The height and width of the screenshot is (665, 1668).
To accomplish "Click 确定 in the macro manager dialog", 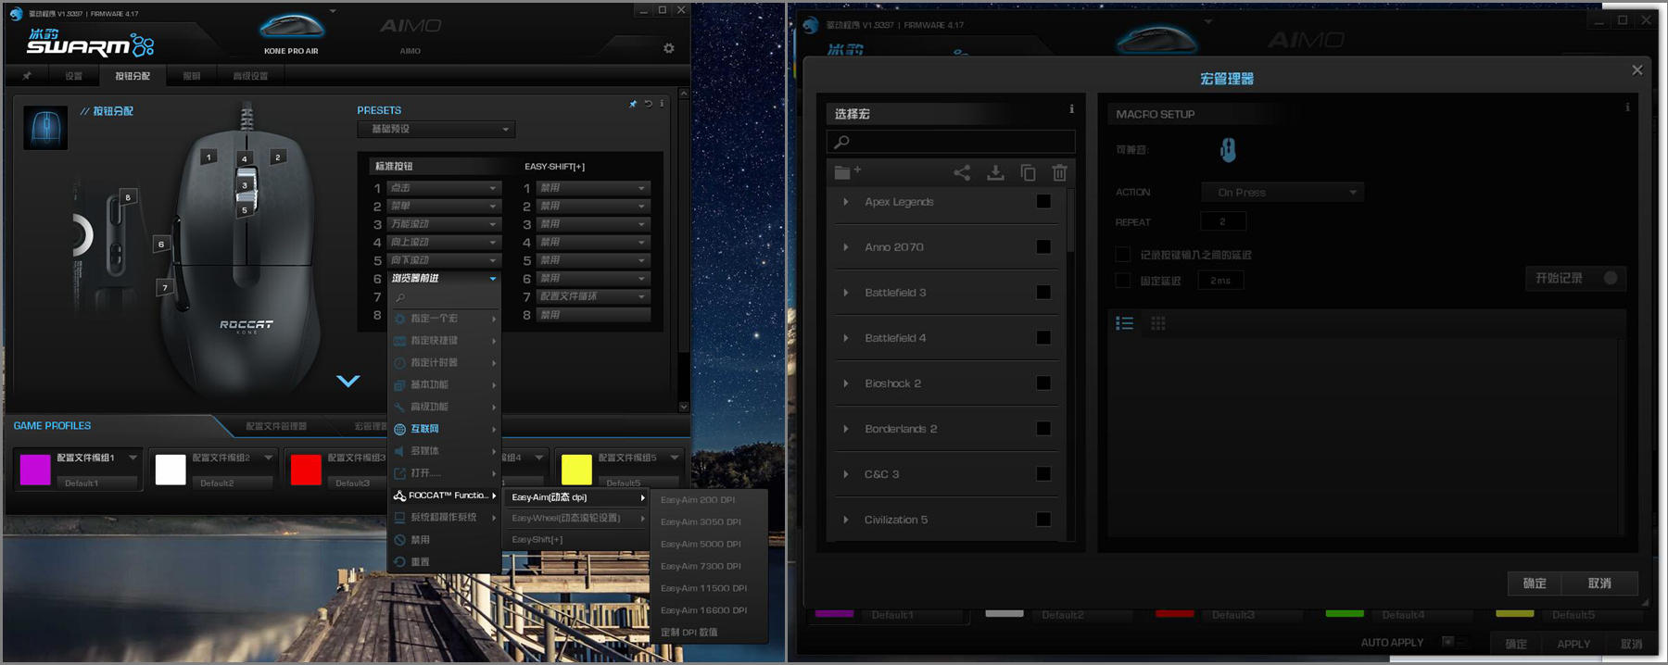I will [1534, 583].
